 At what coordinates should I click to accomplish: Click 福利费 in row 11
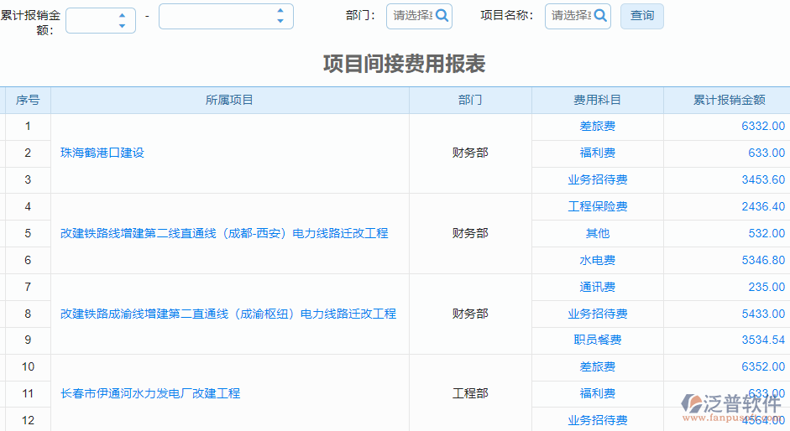tap(598, 394)
